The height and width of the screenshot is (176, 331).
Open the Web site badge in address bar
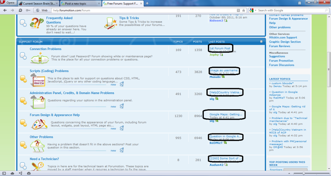pos(42,10)
